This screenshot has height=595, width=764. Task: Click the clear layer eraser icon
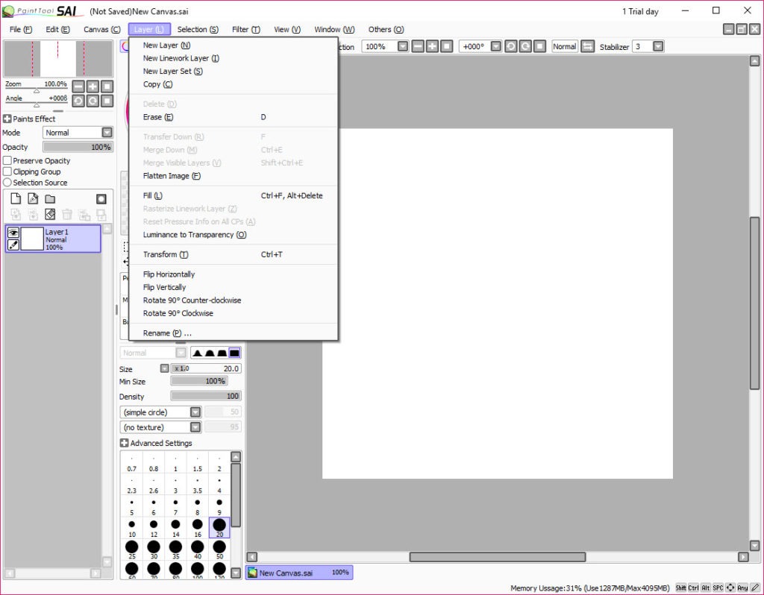click(x=50, y=215)
